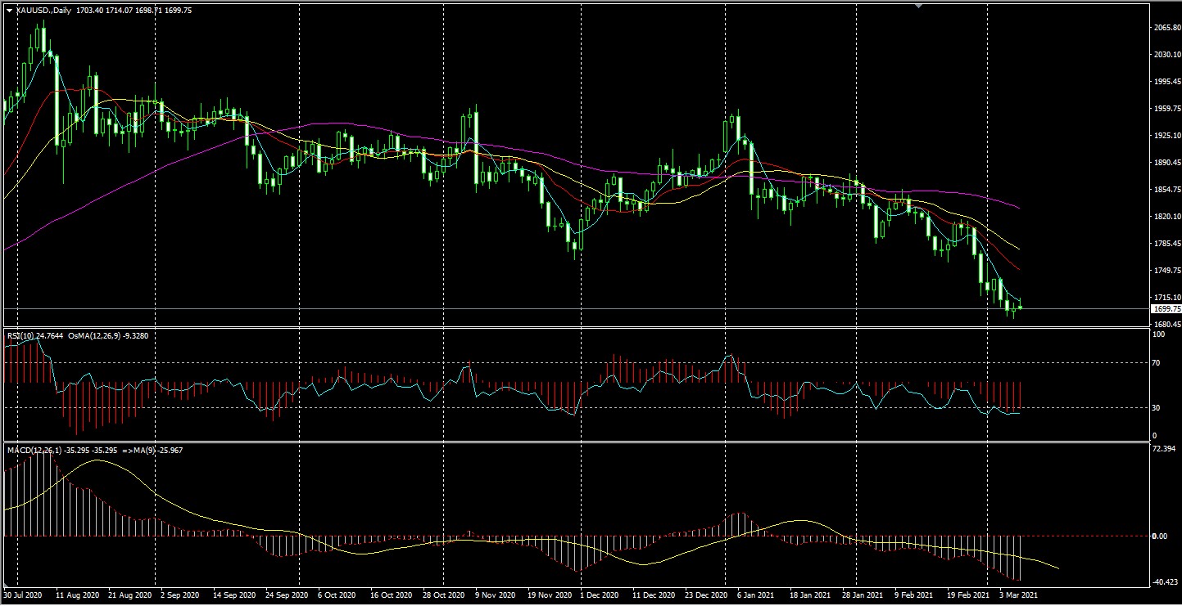Click the 1680.45 price axis label
The height and width of the screenshot is (606, 1182).
(1166, 324)
